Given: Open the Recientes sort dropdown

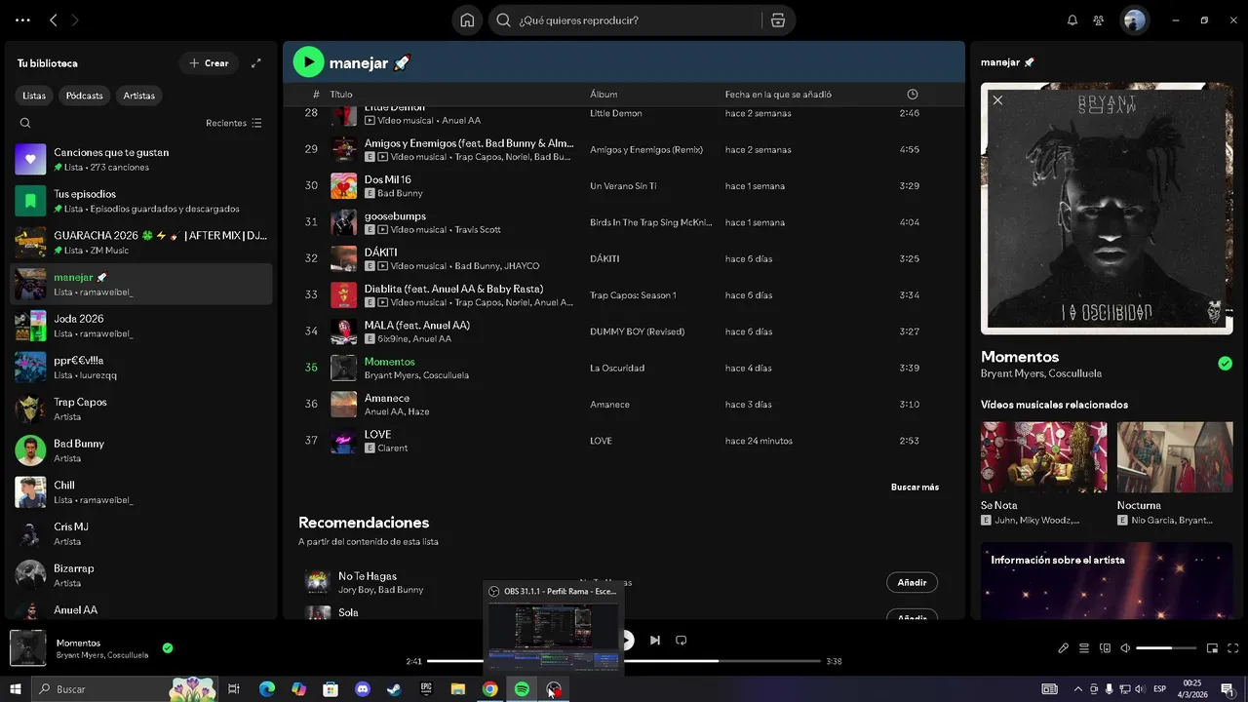Looking at the screenshot, I should pos(234,123).
